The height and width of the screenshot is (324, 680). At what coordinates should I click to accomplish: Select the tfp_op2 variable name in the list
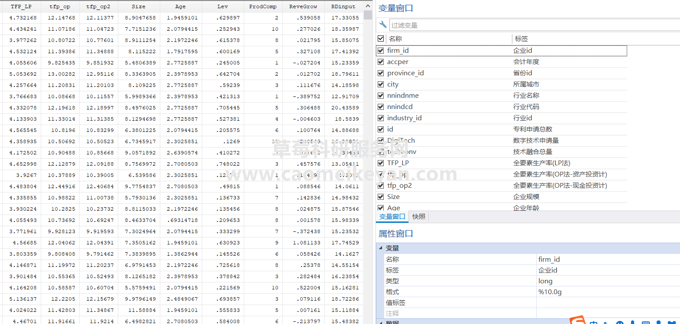click(x=399, y=186)
